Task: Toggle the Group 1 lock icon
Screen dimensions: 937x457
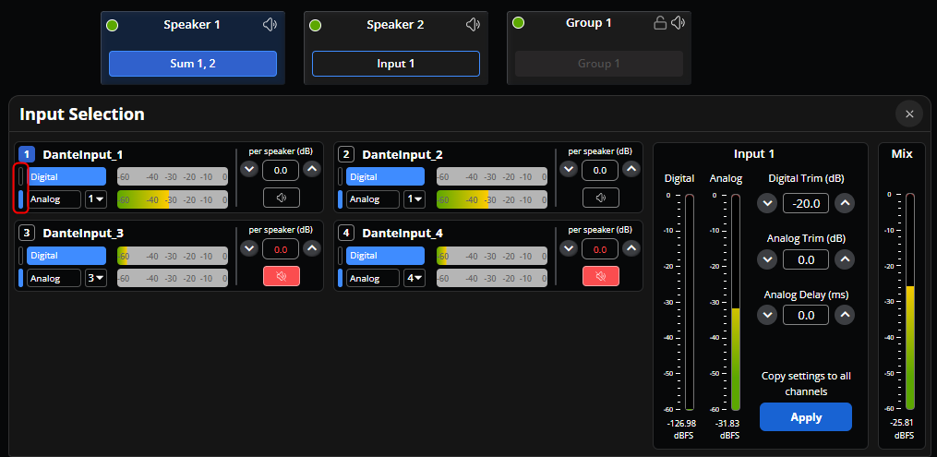Action: 659,23
